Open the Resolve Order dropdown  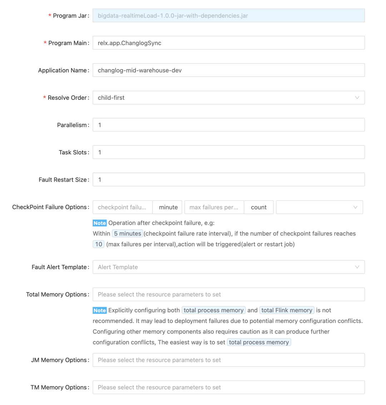(x=222, y=98)
